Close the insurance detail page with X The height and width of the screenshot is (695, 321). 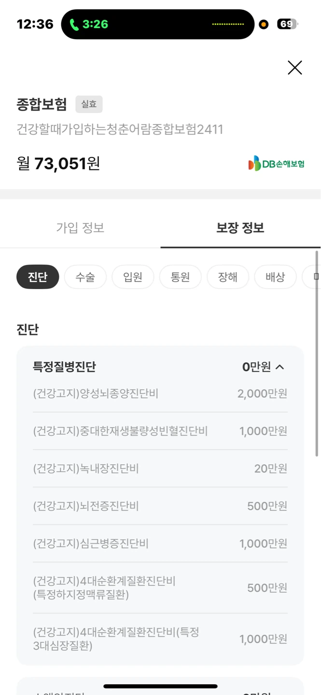click(294, 68)
